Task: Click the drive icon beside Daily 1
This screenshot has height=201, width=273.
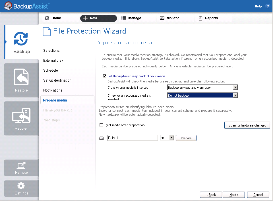Action: tap(102, 138)
